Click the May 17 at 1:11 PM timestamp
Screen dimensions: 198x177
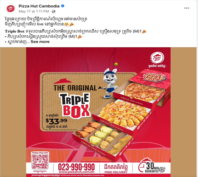(34, 11)
